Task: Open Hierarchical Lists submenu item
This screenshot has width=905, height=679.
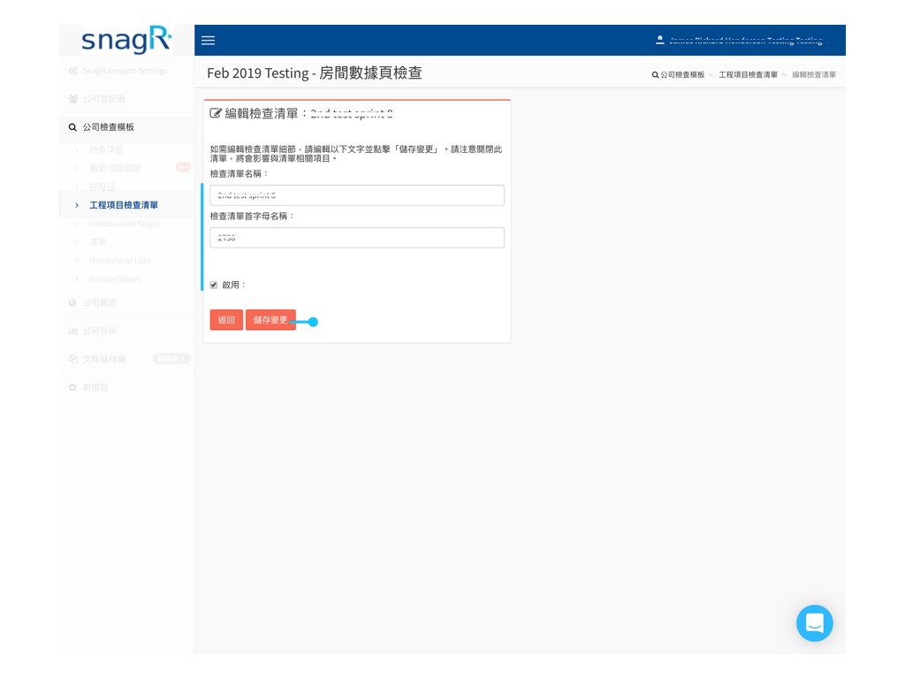Action: pyautogui.click(x=119, y=261)
